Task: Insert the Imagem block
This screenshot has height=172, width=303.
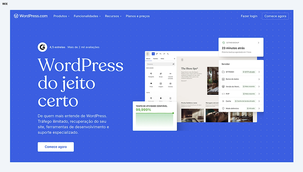Action: pos(160,85)
